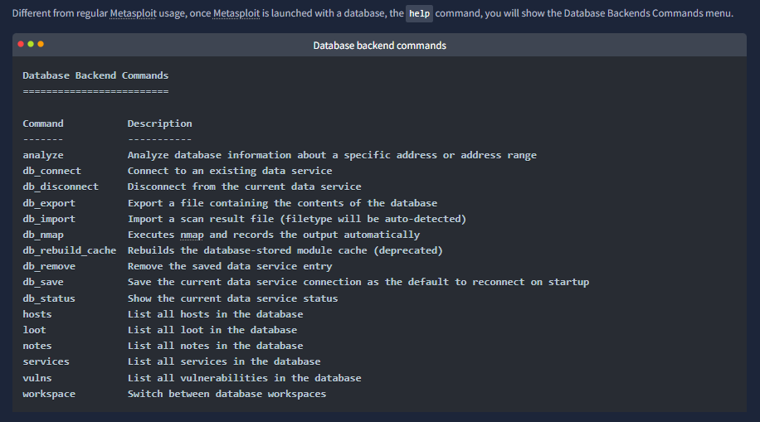The image size is (760, 422).
Task: Click the first underlined Metasploit term
Action: 133,13
